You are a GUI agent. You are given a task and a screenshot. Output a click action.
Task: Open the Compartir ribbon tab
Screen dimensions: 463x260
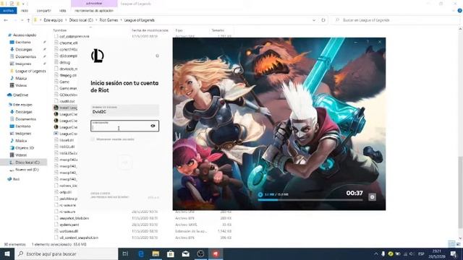[43, 11]
